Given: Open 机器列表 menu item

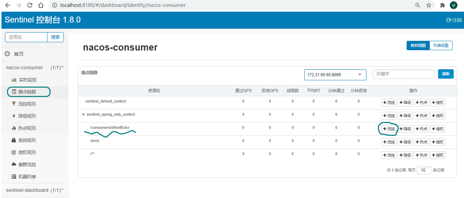Looking at the screenshot, I should 27,177.
